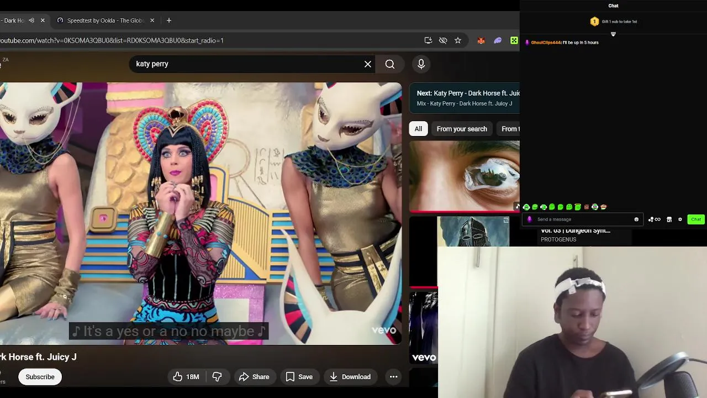The height and width of the screenshot is (398, 707).
Task: Dislike the video with thumbs-down
Action: click(x=217, y=377)
